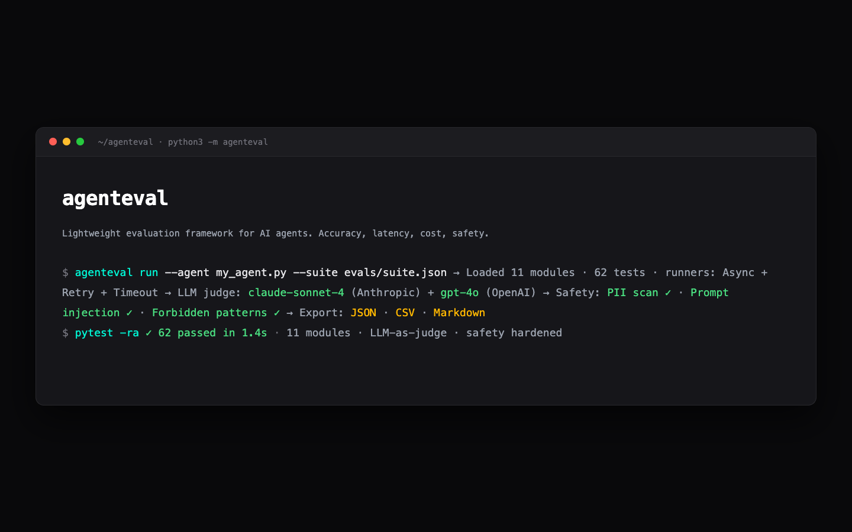Click '--agent my_agent.py' argument

pyautogui.click(x=225, y=273)
